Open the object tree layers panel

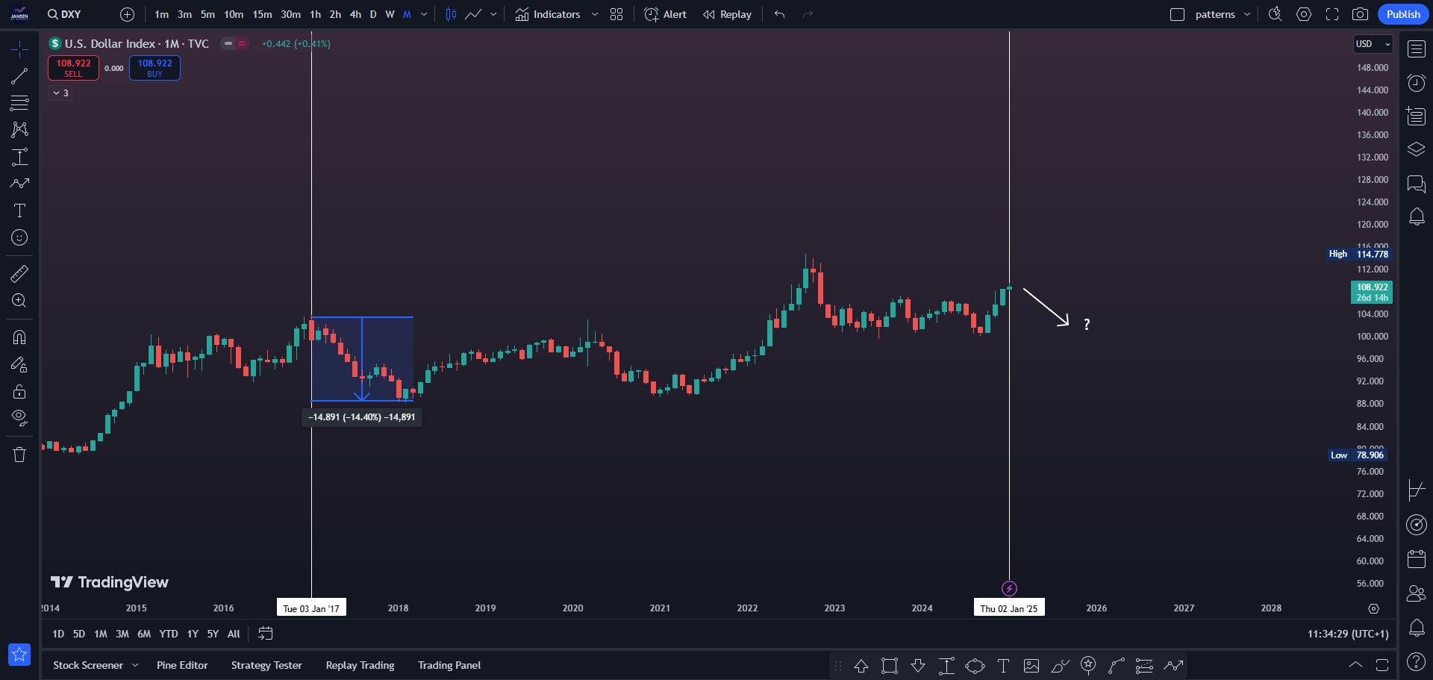[x=1416, y=150]
